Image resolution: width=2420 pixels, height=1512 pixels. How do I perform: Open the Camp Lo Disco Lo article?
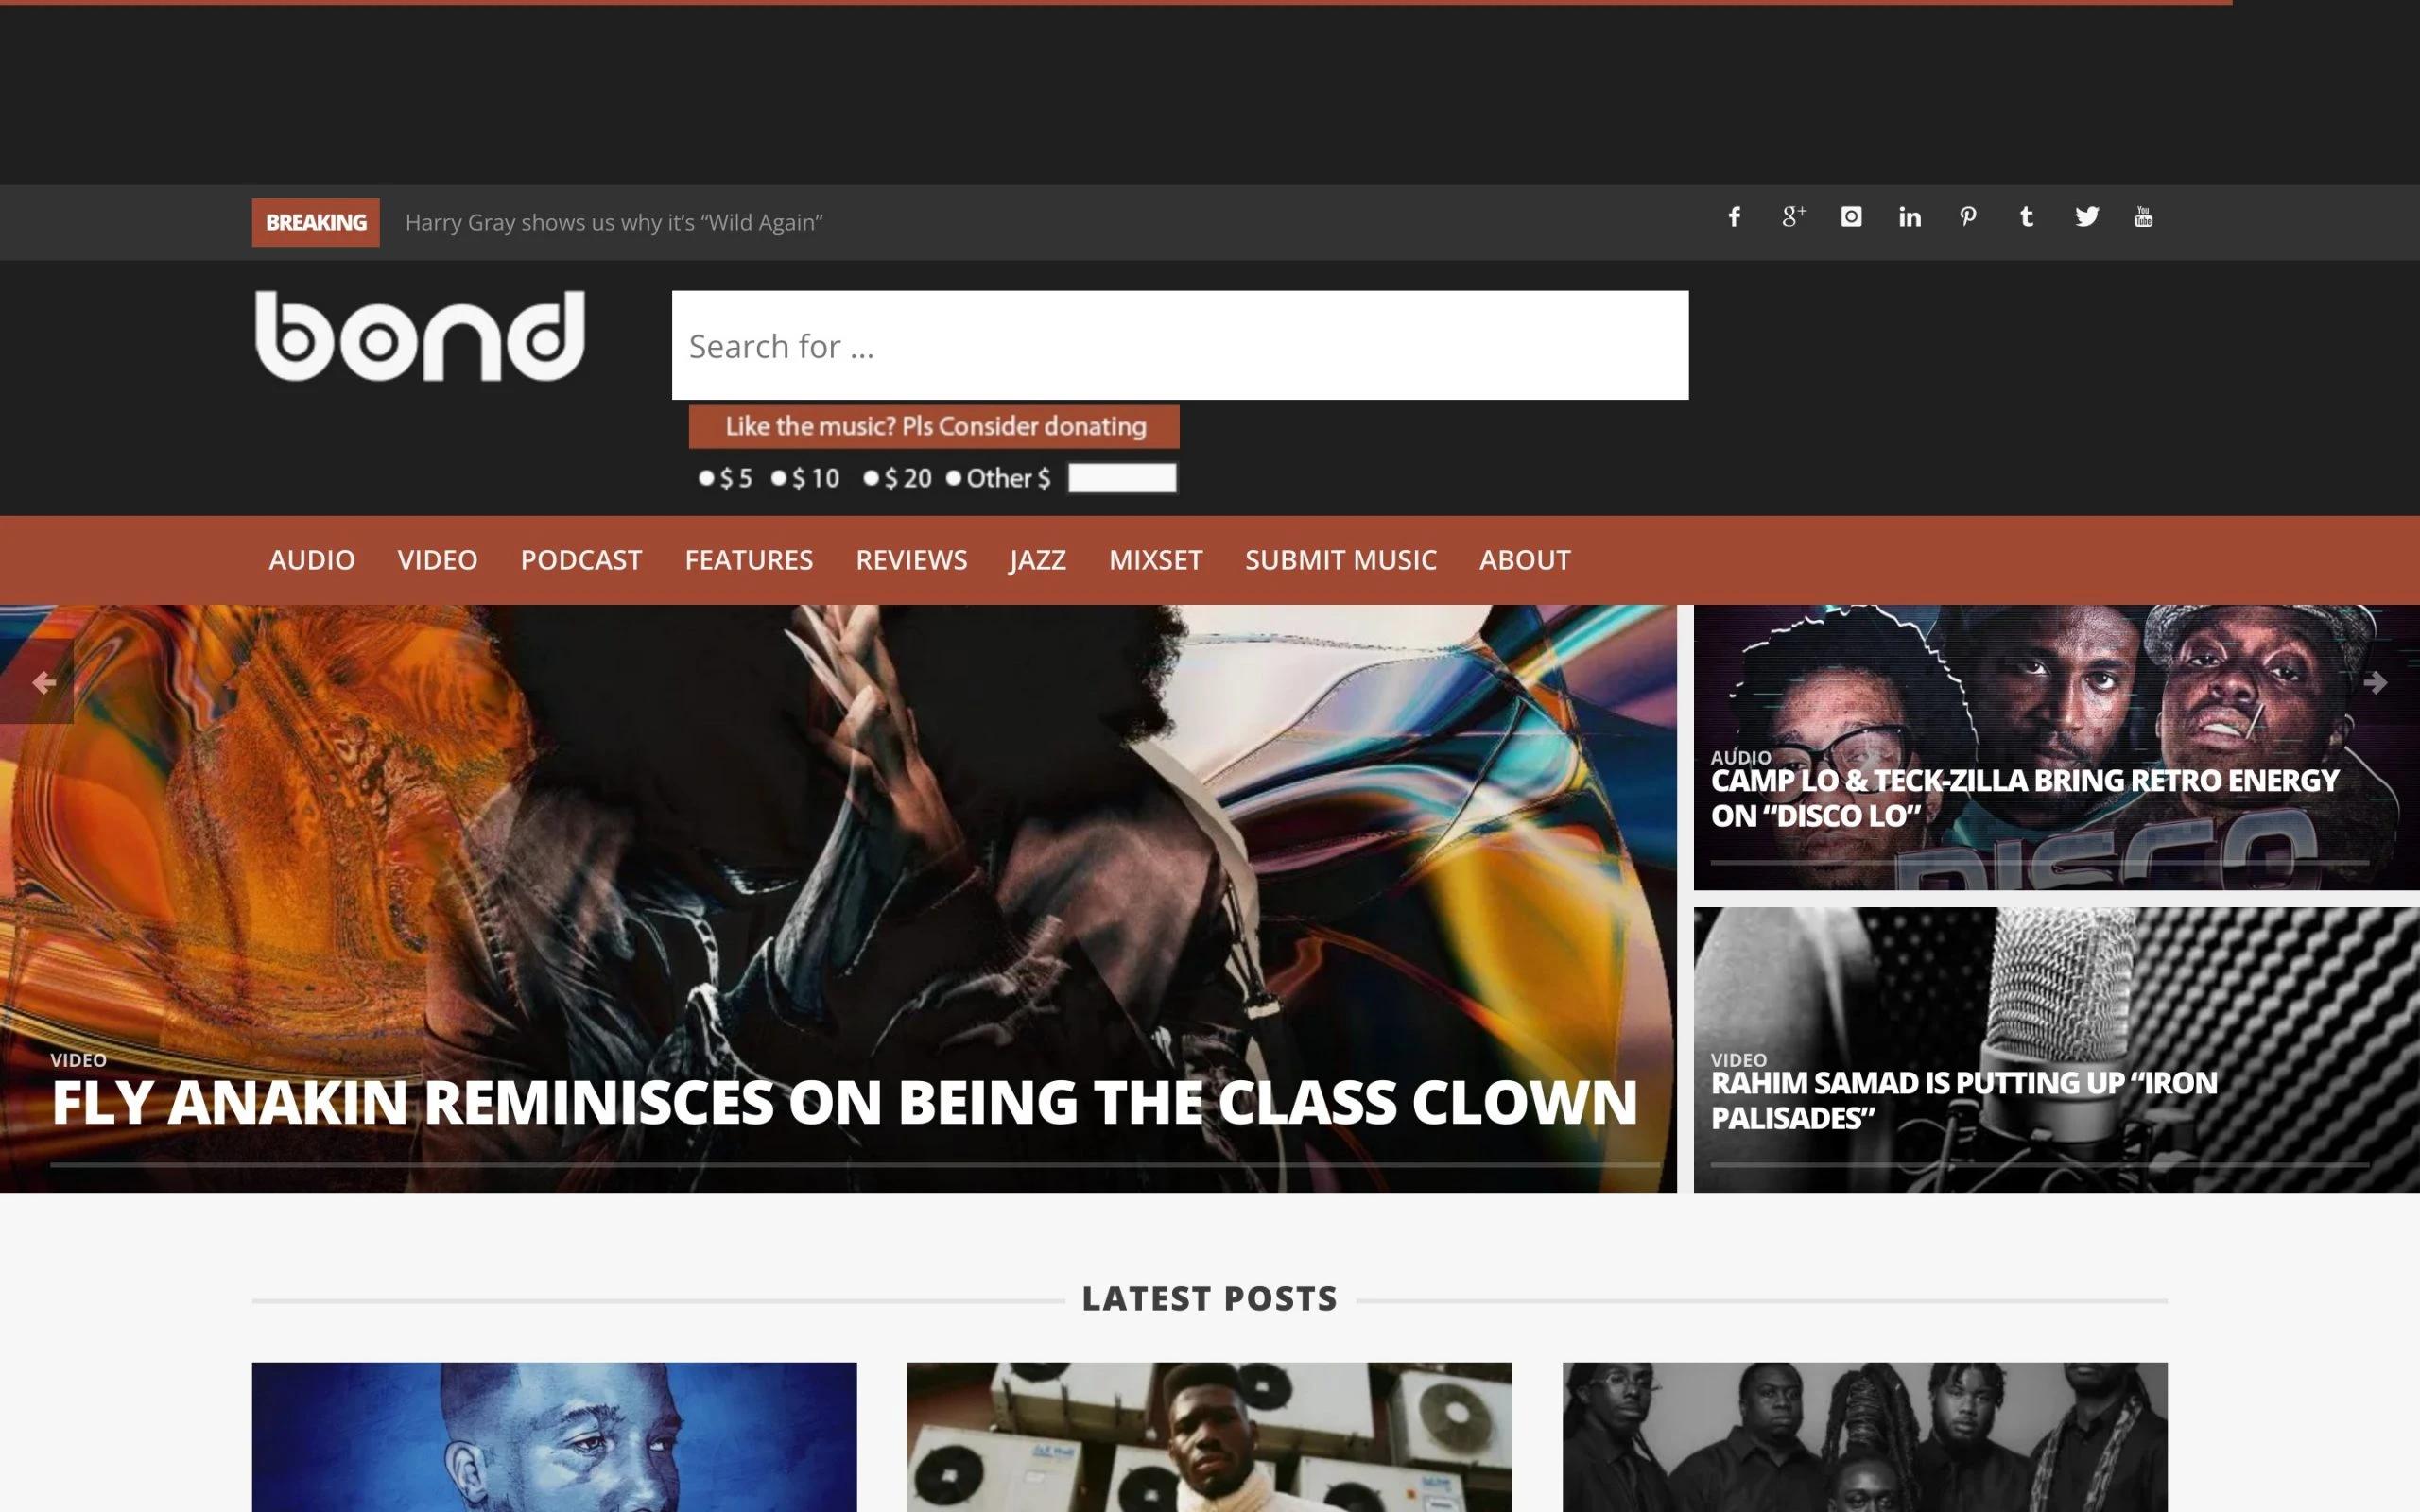[2024, 798]
